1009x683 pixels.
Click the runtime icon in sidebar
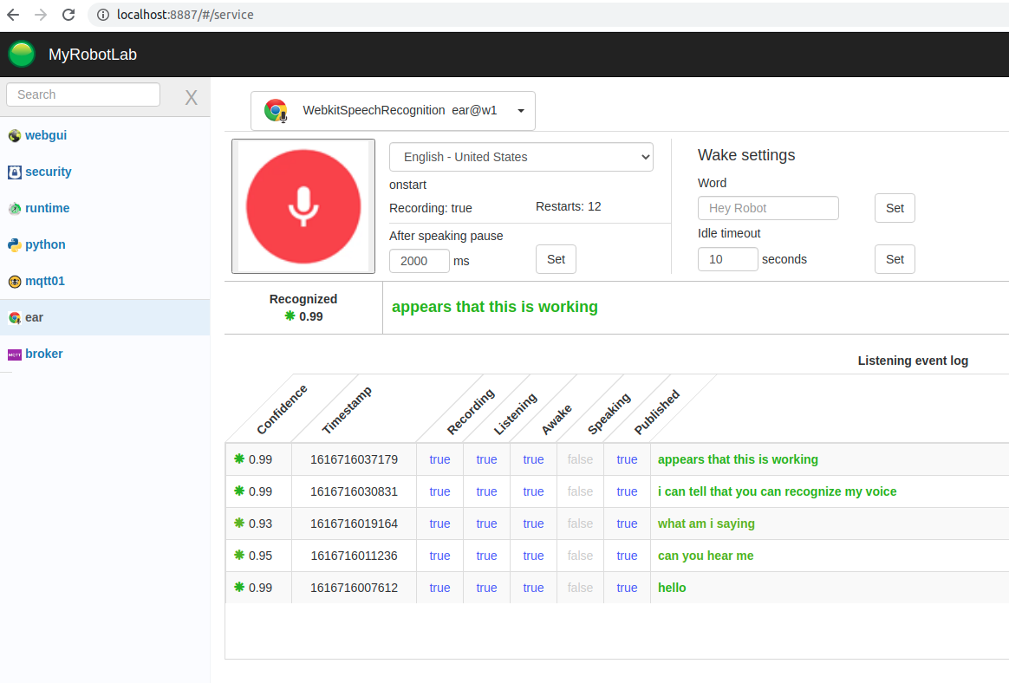(x=14, y=209)
